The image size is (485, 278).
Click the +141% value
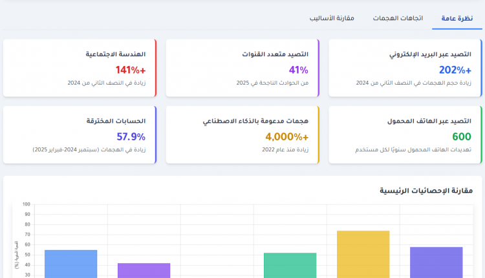131,70
